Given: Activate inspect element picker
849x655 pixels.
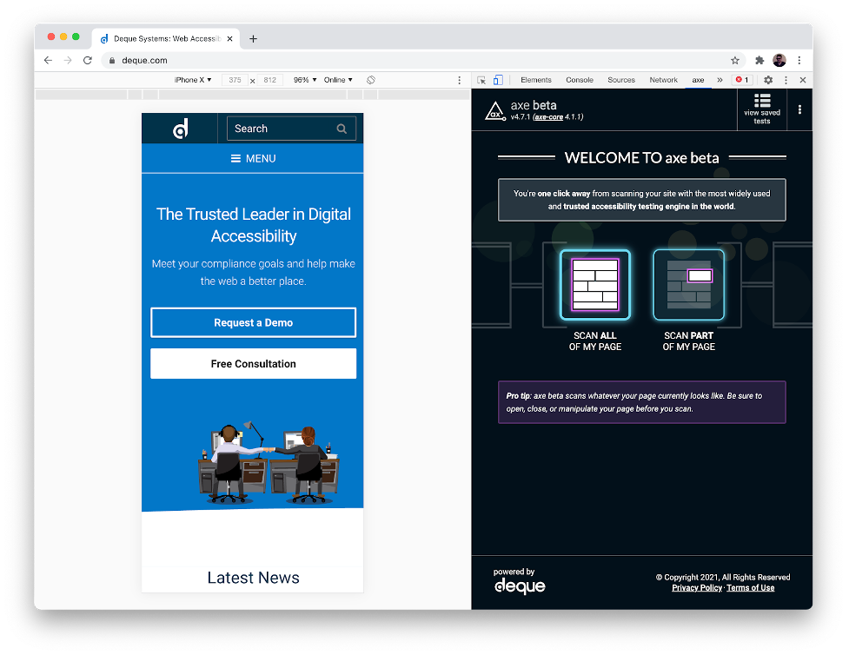Looking at the screenshot, I should point(481,80).
